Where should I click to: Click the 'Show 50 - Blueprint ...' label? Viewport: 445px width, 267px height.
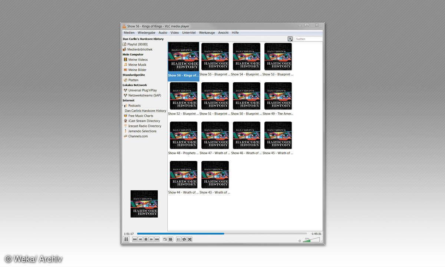coord(246,114)
